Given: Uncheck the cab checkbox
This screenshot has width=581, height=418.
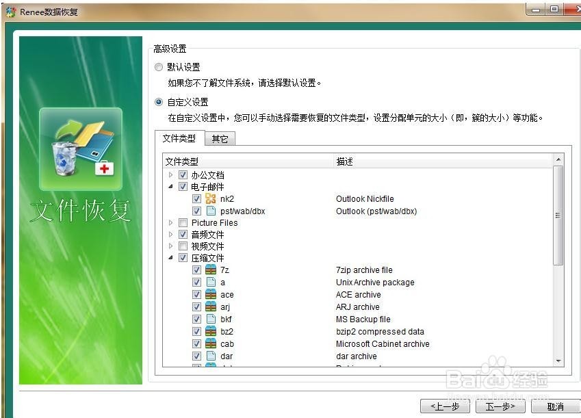Looking at the screenshot, I should [x=197, y=343].
